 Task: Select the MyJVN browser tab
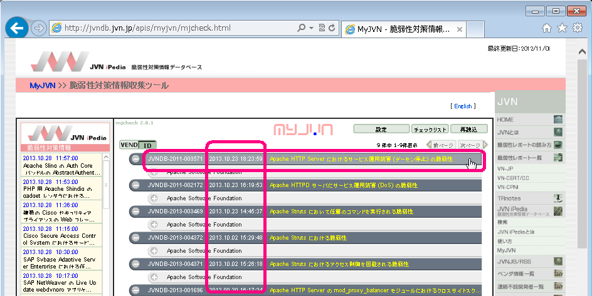[403, 29]
